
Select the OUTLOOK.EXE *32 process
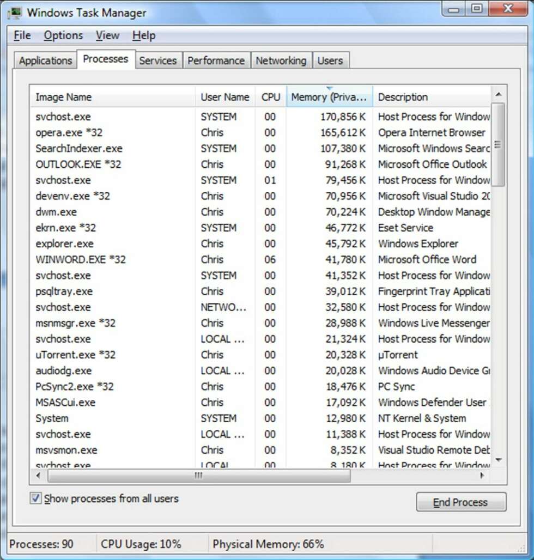[260, 165]
